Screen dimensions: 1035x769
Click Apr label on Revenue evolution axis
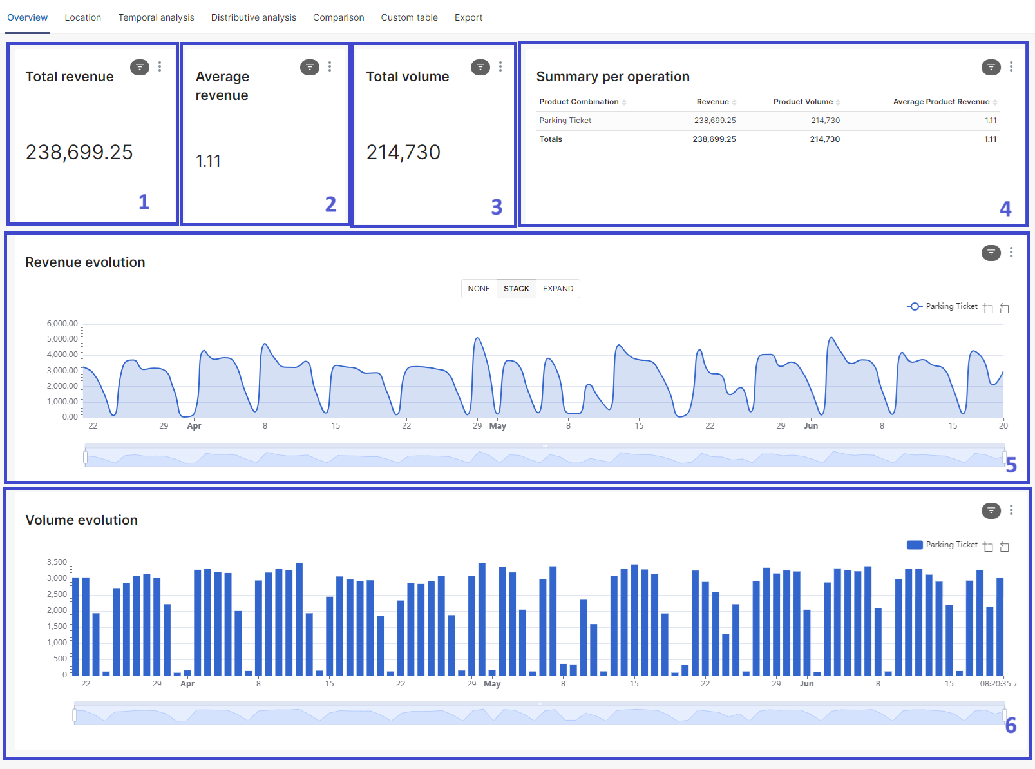(194, 426)
